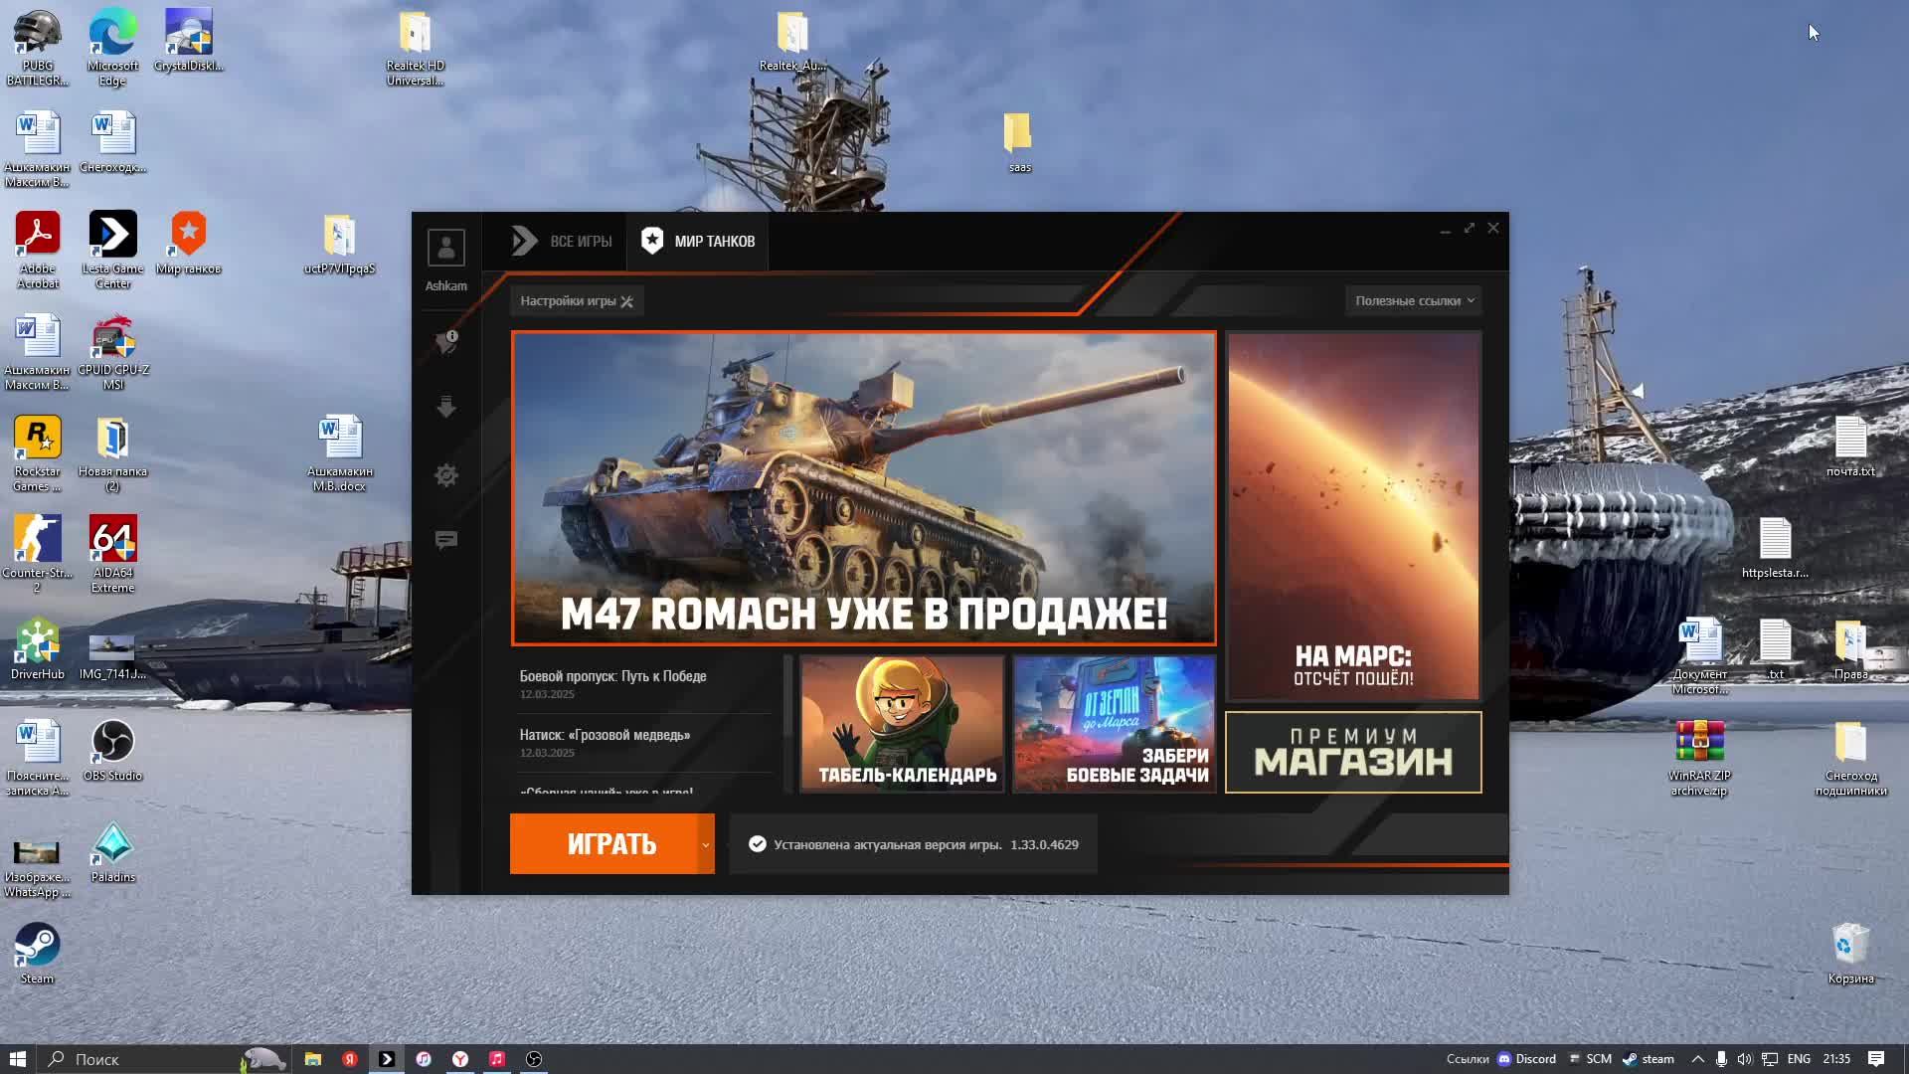Switch to the ВСЕ ИГРЫ tab
The image size is (1909, 1074).
563,242
